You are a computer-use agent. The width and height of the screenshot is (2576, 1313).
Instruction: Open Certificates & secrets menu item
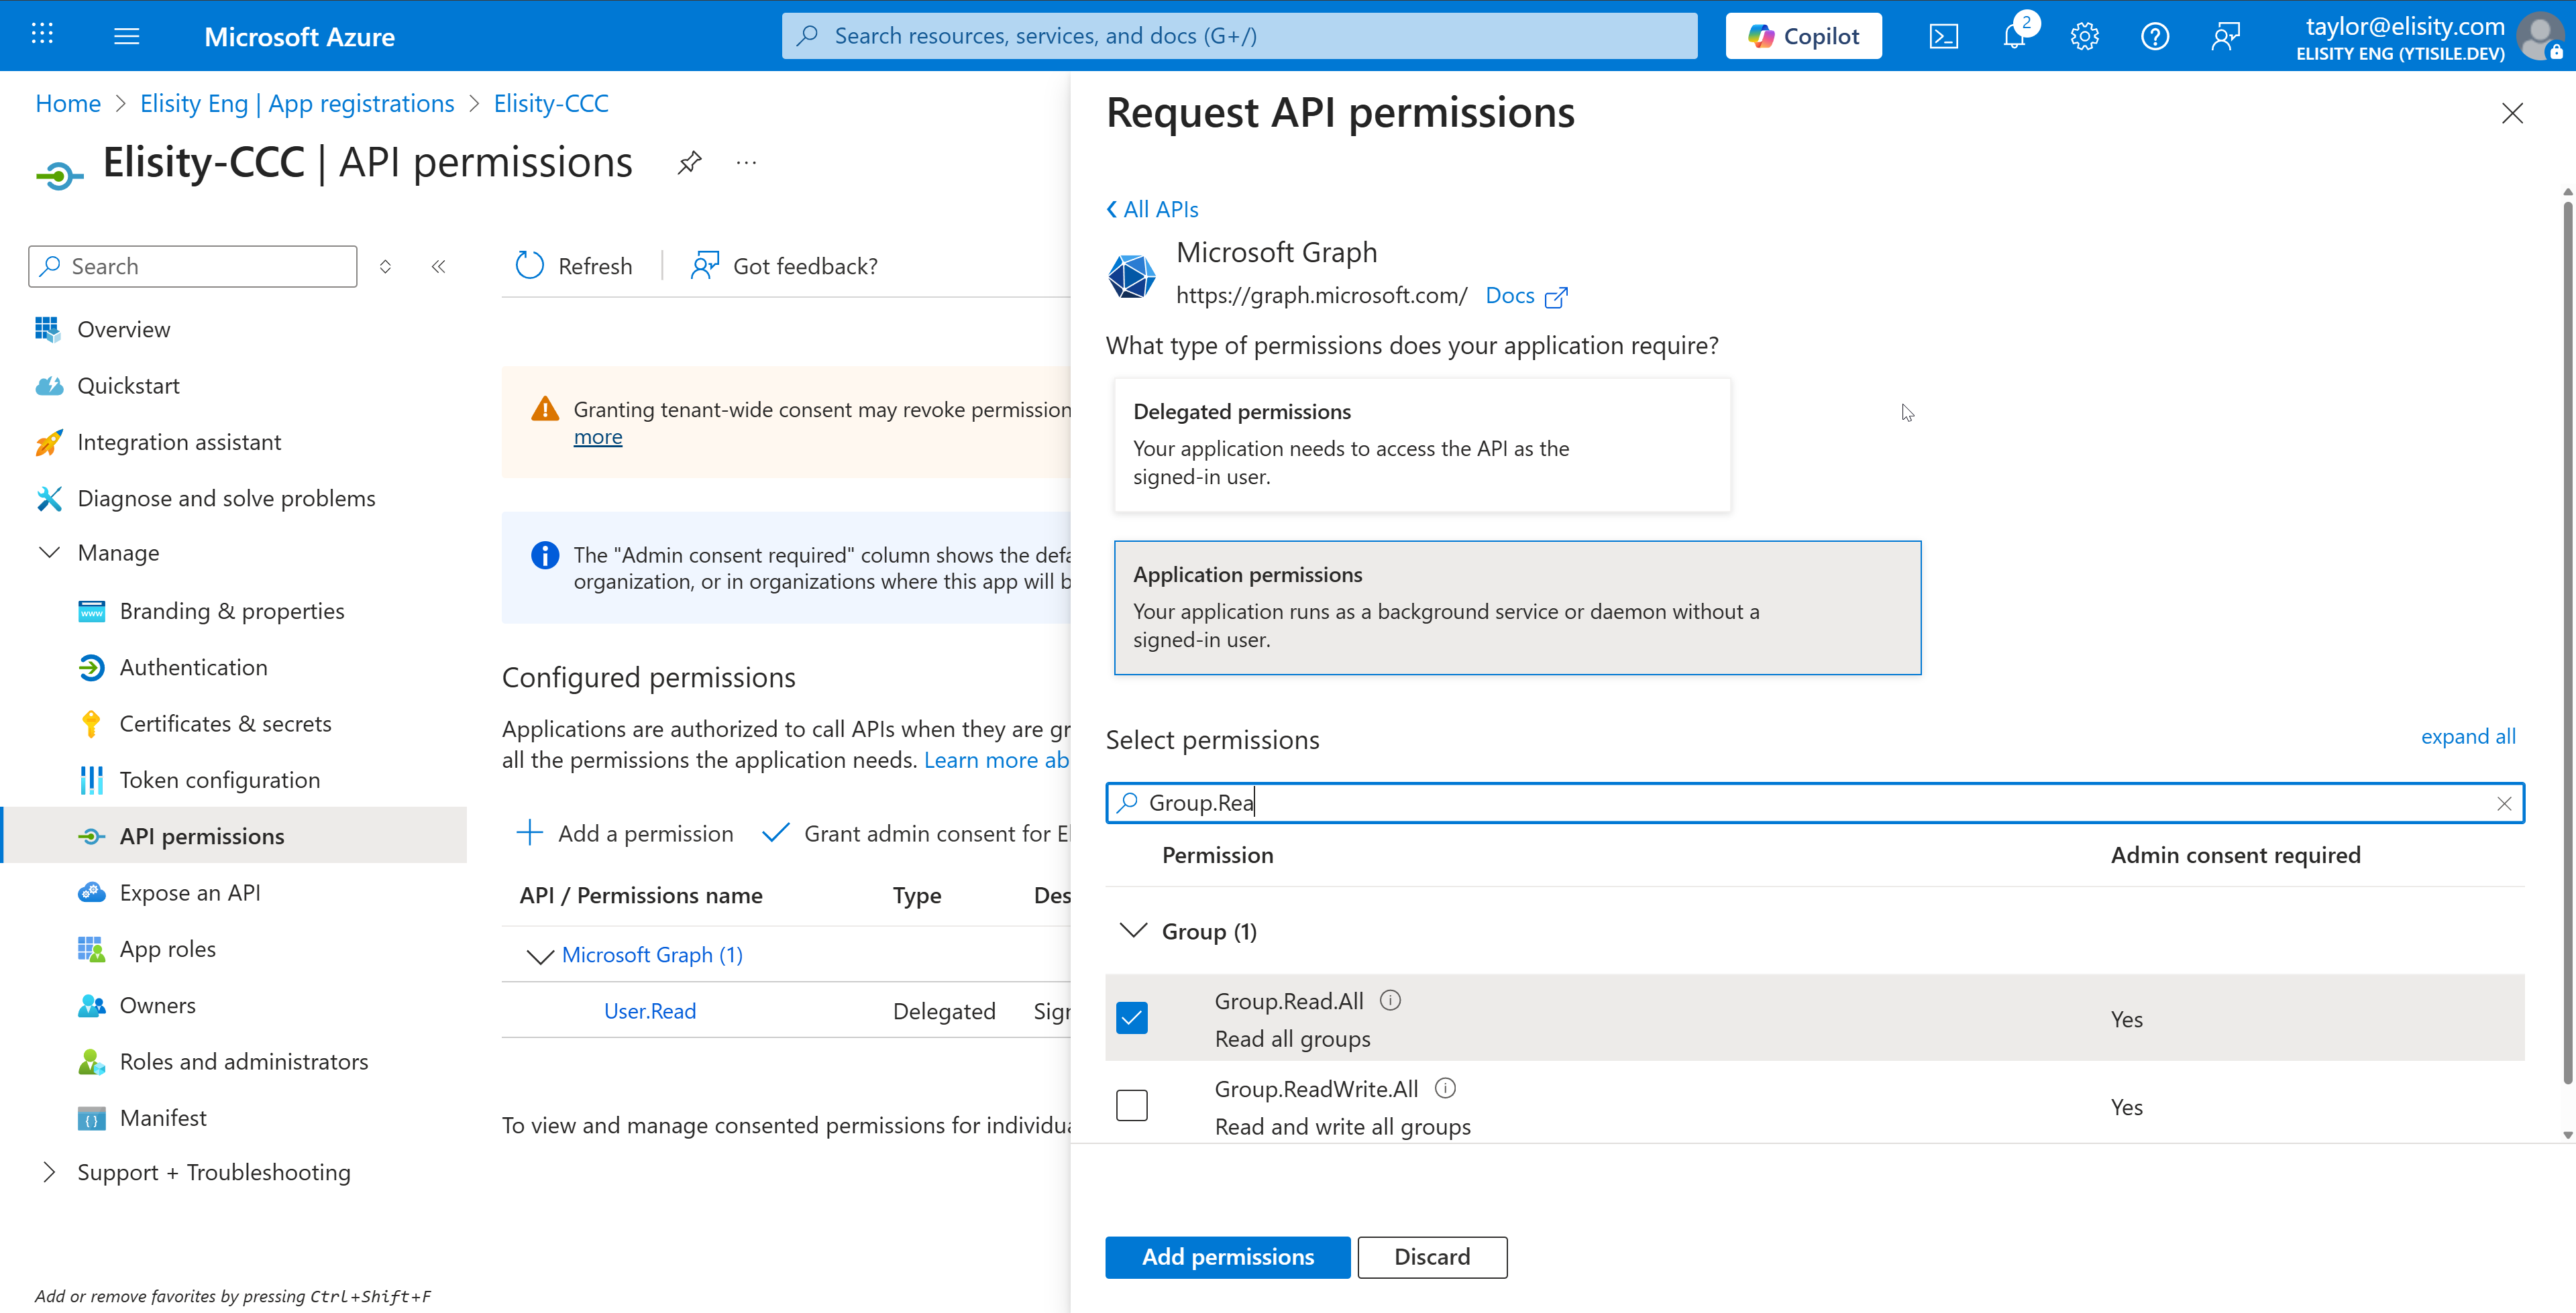click(x=225, y=723)
